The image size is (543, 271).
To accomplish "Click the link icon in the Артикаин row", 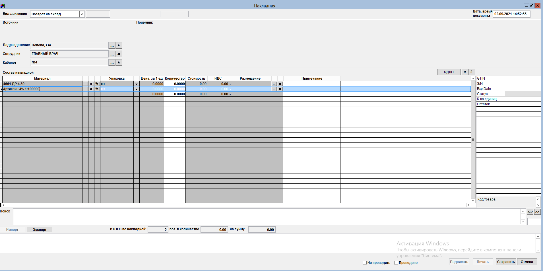I will (97, 89).
